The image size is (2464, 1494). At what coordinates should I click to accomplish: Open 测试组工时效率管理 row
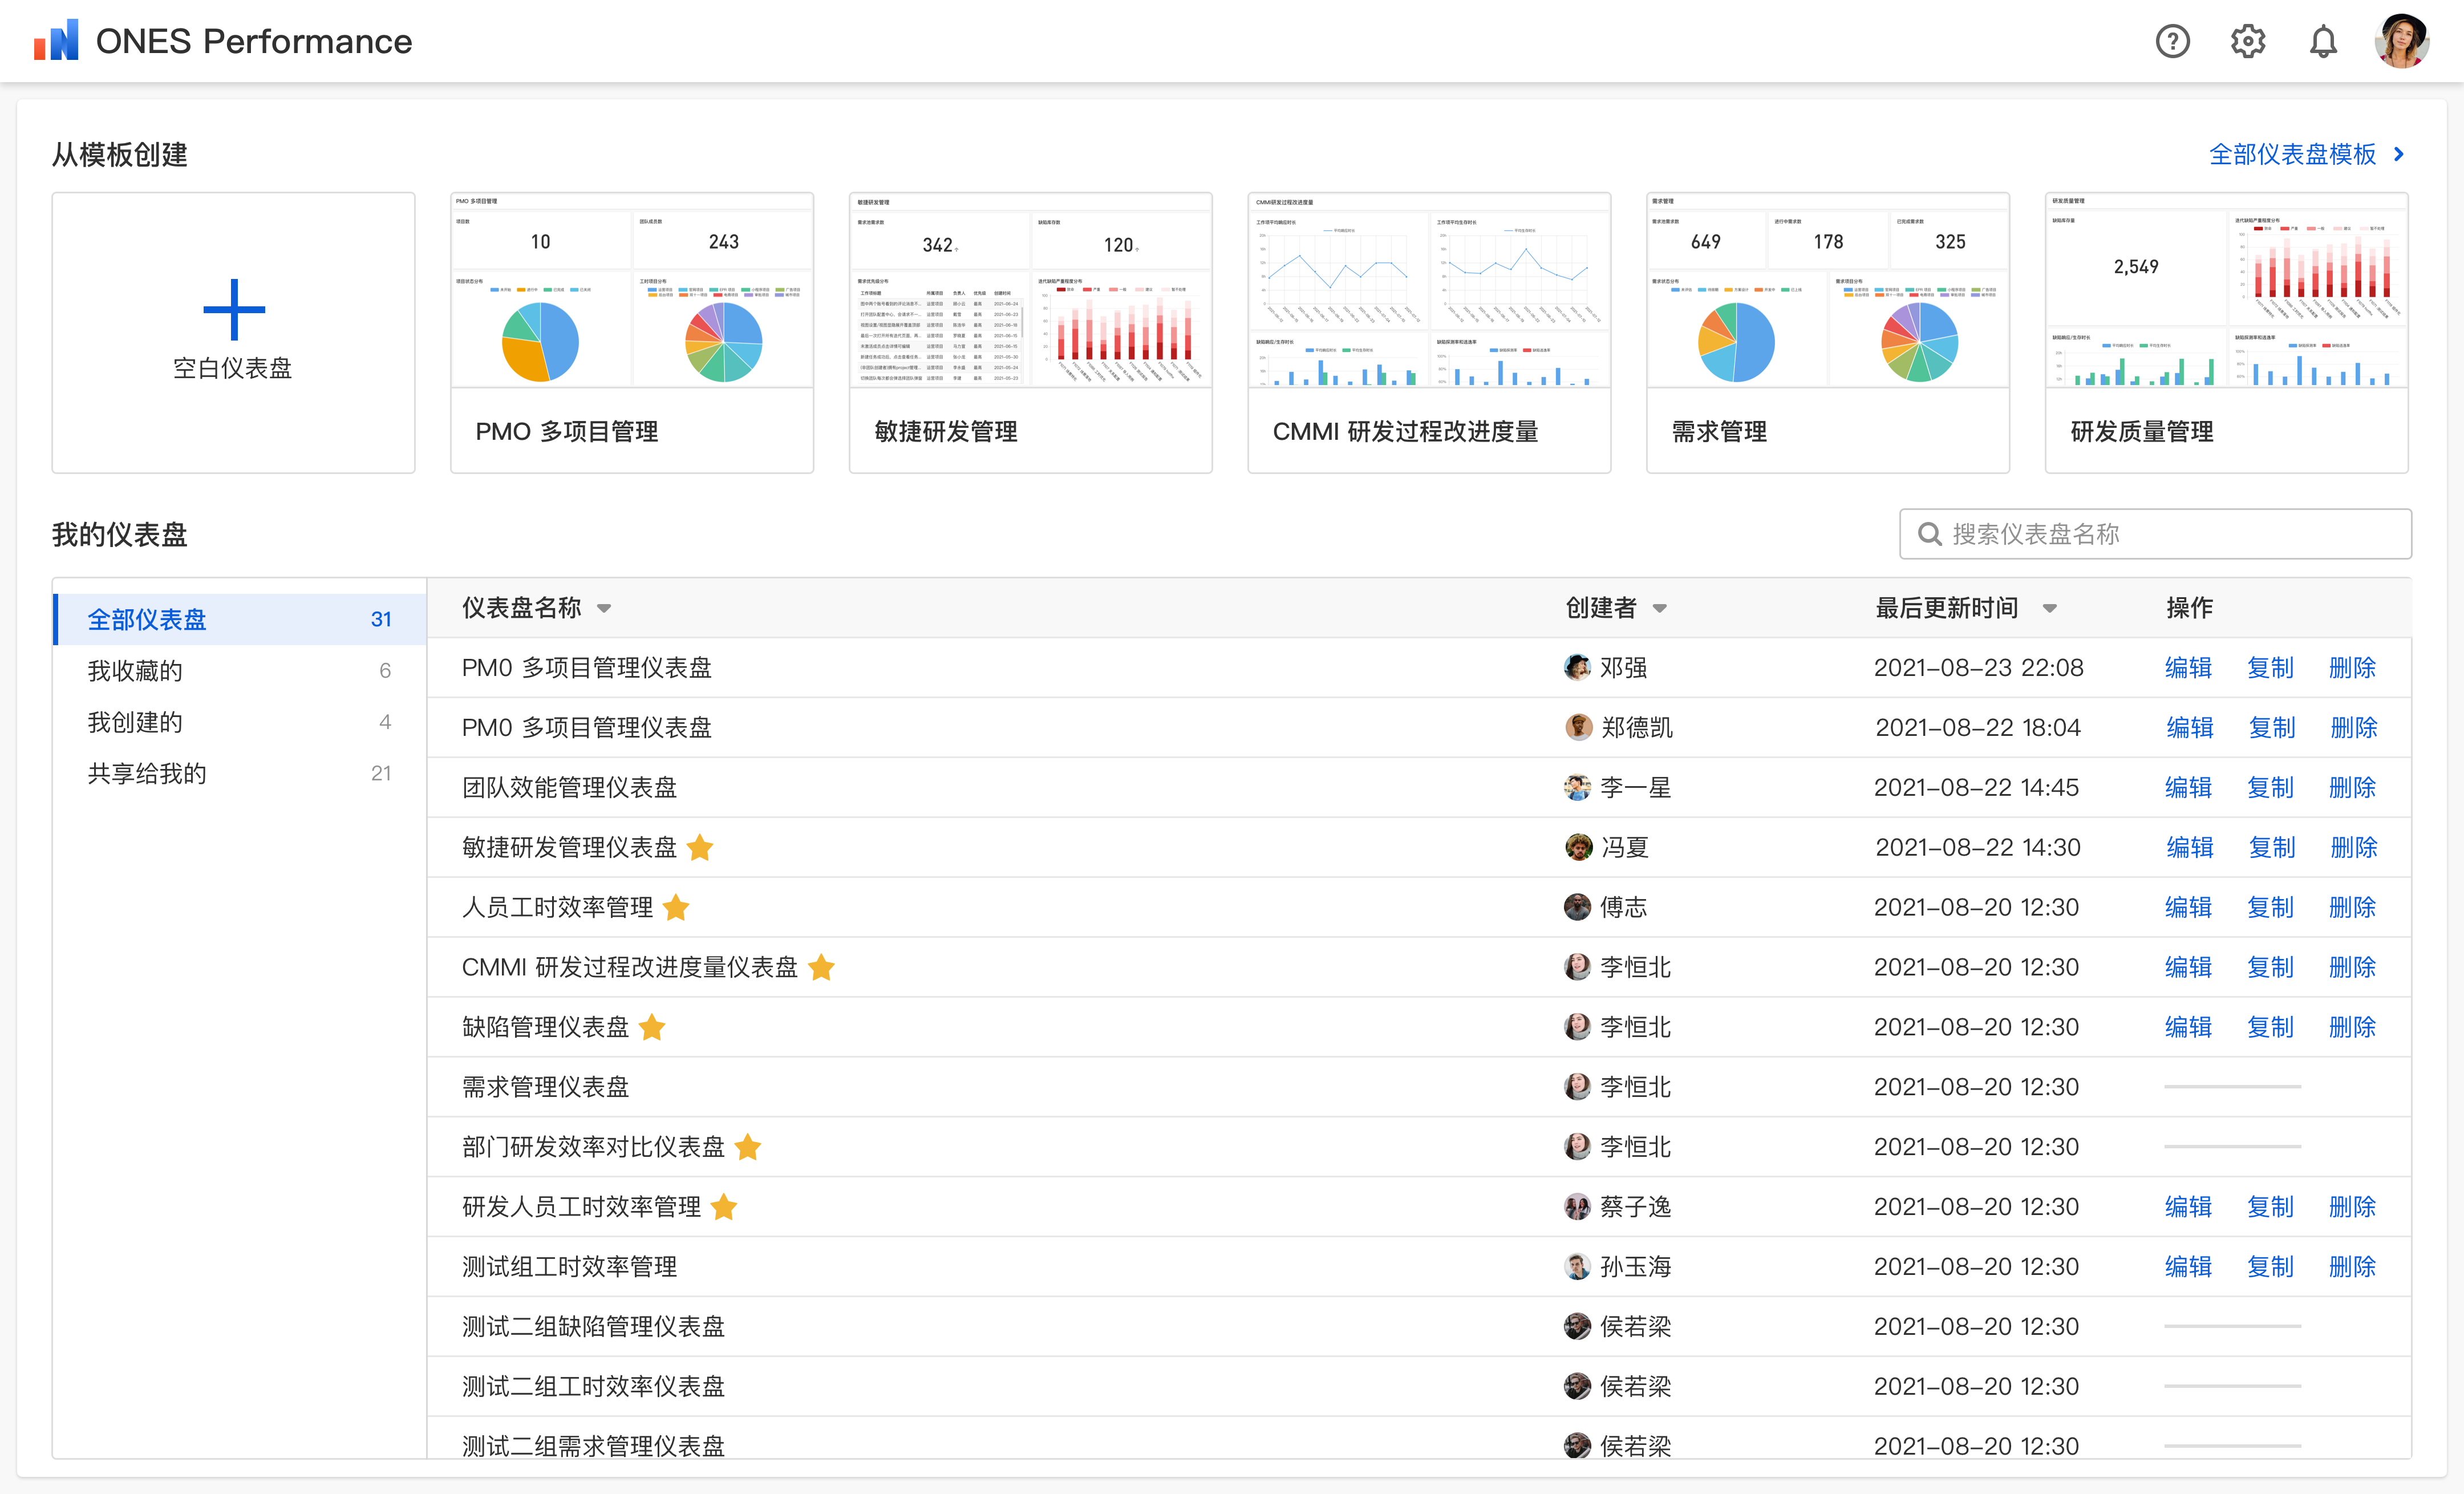click(x=1419, y=1267)
